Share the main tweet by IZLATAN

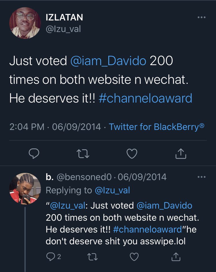coord(181,154)
